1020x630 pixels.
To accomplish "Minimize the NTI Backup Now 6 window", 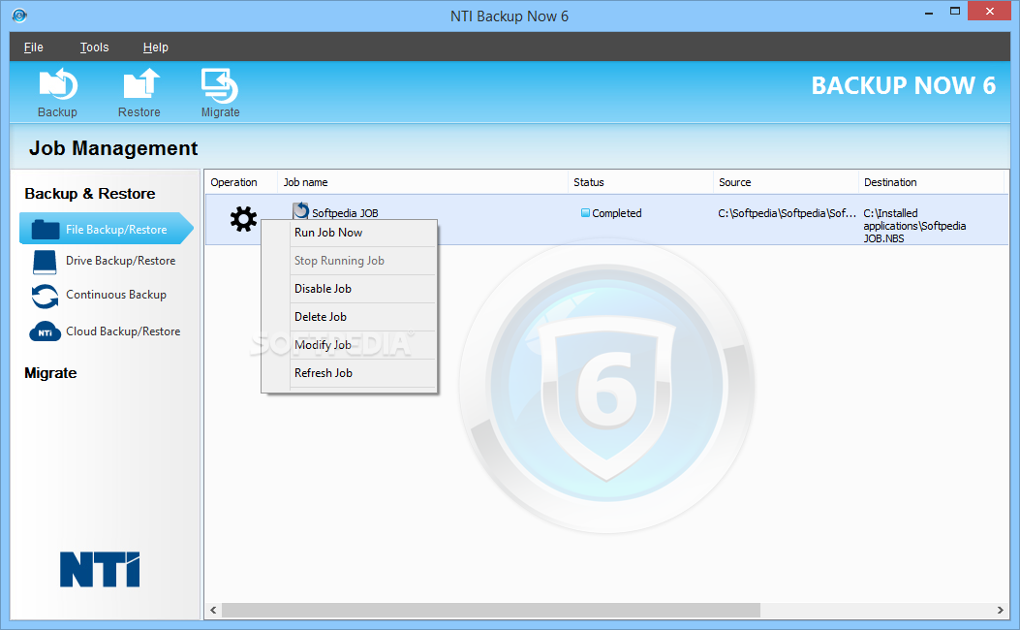I will click(929, 12).
